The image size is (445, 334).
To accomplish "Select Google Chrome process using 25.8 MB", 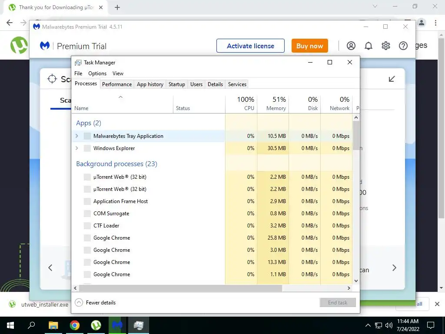I will (212, 238).
